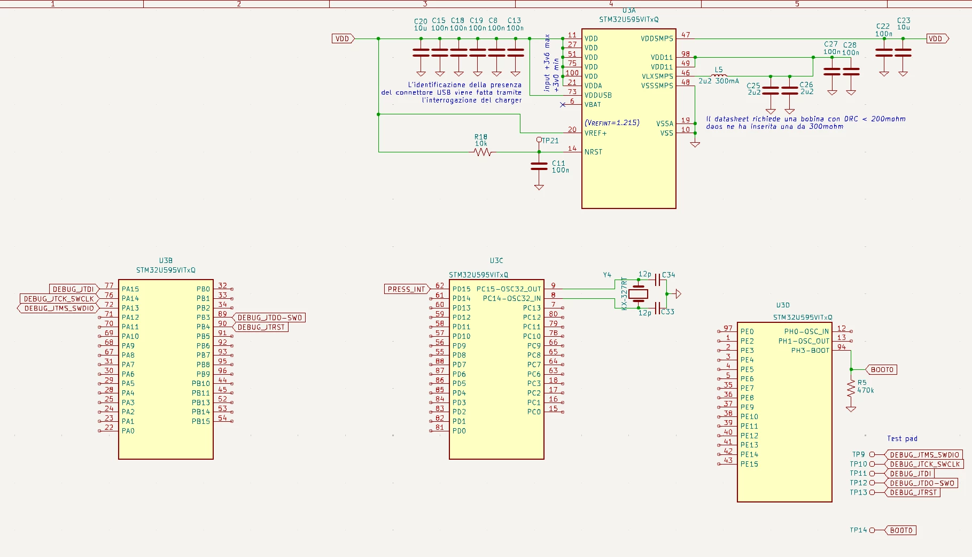Click DEBUG_JTCK_SWCLK label at pin PA14
Screen dimensions: 972x557
coord(60,299)
